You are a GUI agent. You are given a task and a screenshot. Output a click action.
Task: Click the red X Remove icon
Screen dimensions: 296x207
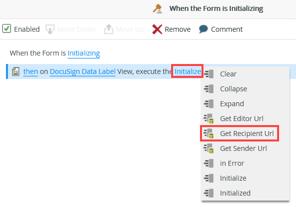pos(157,29)
